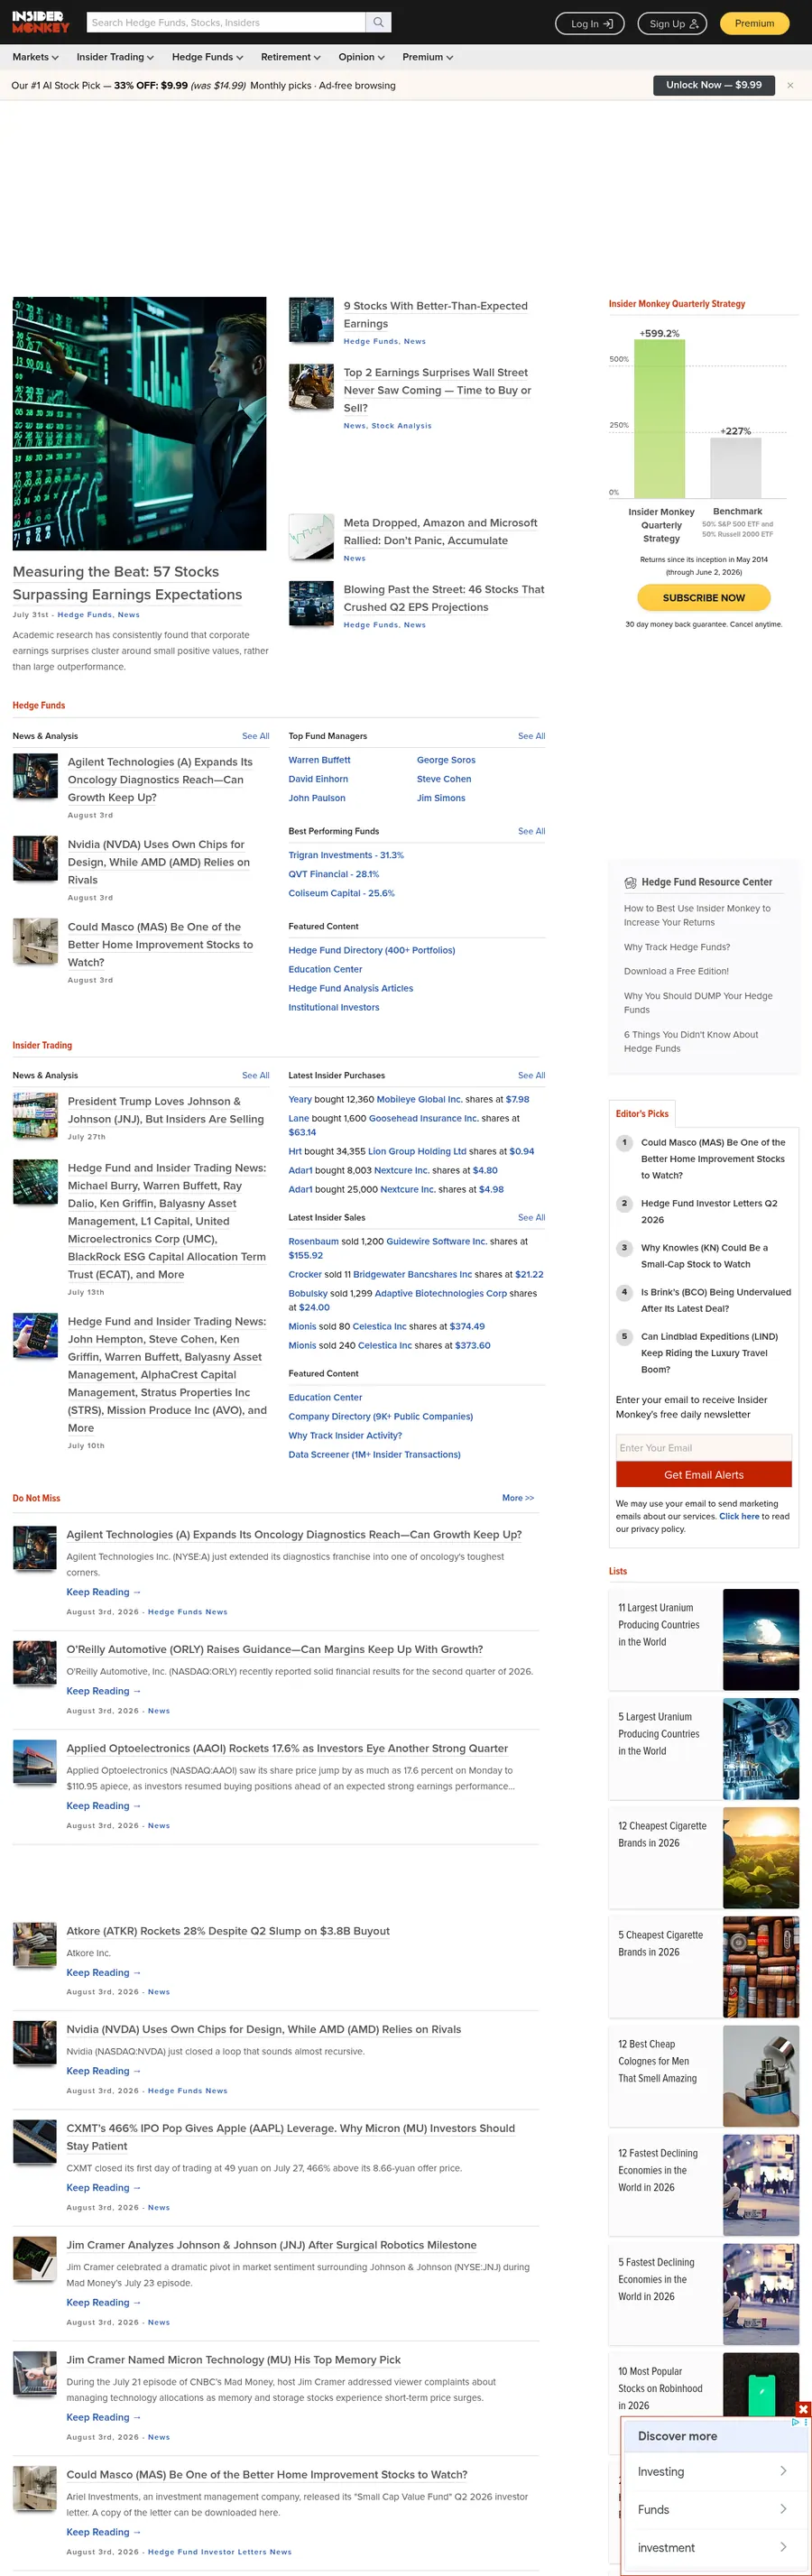
Task: Open President Trump Loves Johnson & Johnson article
Action: (x=166, y=1110)
